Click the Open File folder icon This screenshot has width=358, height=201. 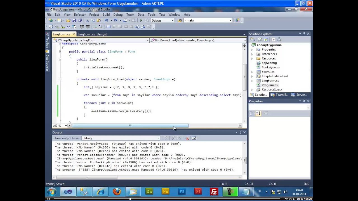[x=68, y=20]
